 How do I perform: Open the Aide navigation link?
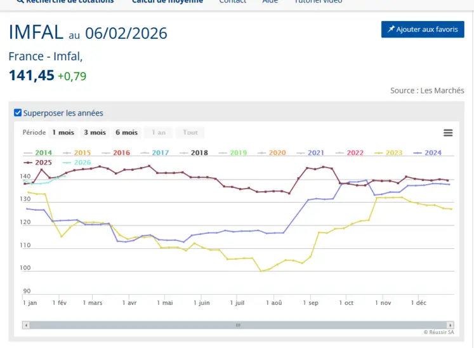coord(270,2)
